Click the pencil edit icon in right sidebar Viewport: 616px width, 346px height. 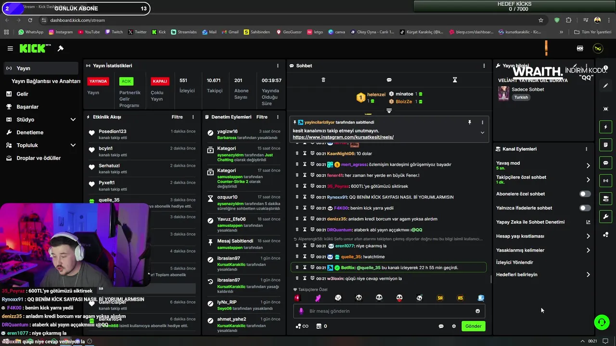(606, 86)
